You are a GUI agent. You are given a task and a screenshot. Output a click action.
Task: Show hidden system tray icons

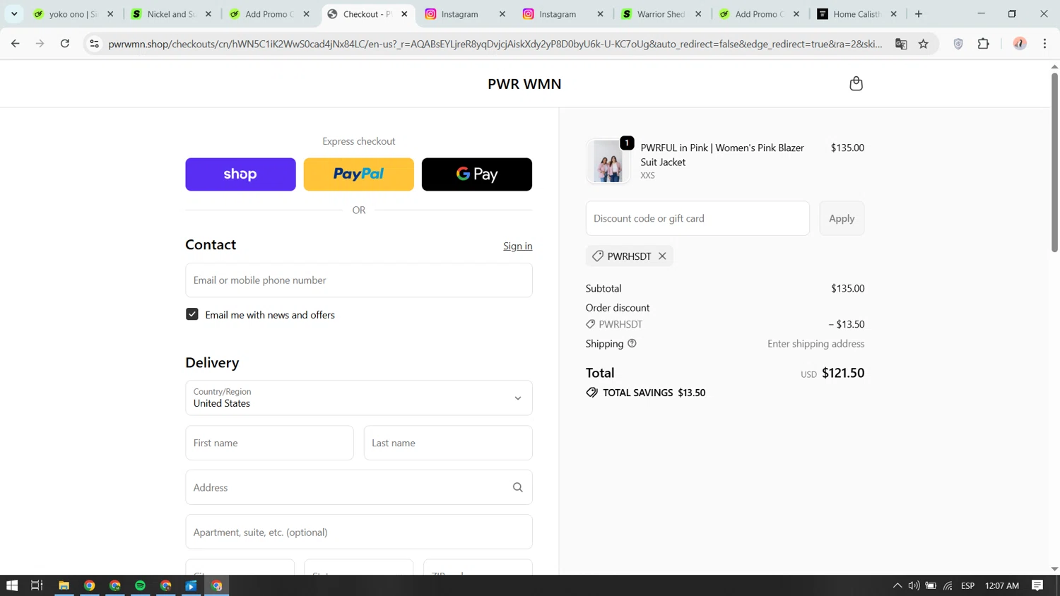897,585
